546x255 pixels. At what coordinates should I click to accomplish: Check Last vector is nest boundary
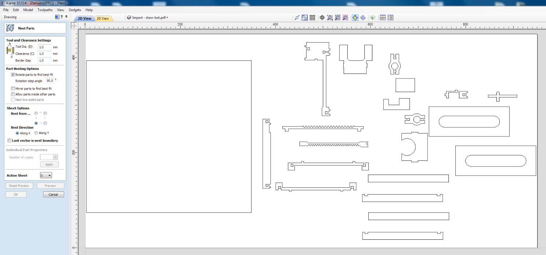coord(9,141)
